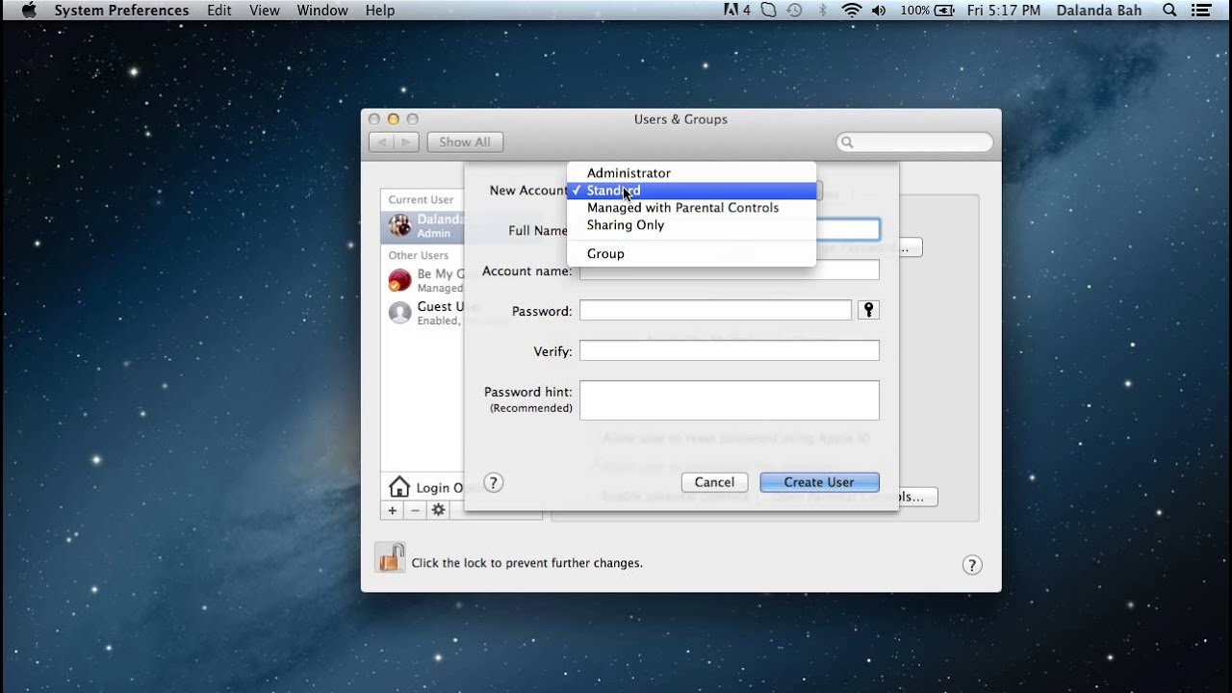Click the password assistant key icon
Viewport: 1232px width, 693px height.
[868, 310]
